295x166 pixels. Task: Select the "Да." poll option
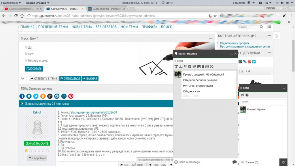coord(26,47)
